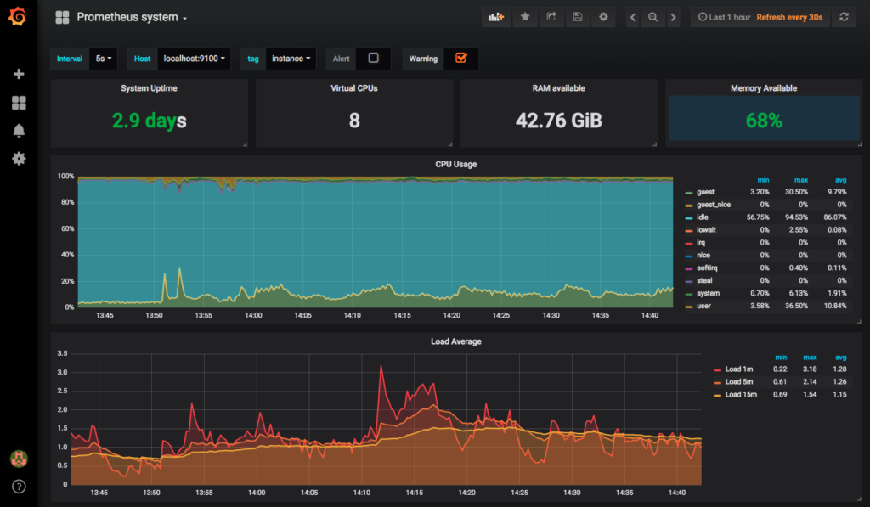Click Refresh every 30s setting
Screen dimensions: 870x507
(x=788, y=16)
